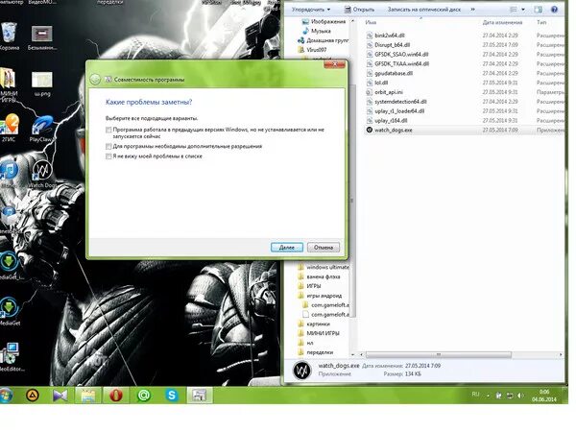The height and width of the screenshot is (432, 576).
Task: Open ИГРЫ folder in navigation pane
Action: point(314,286)
